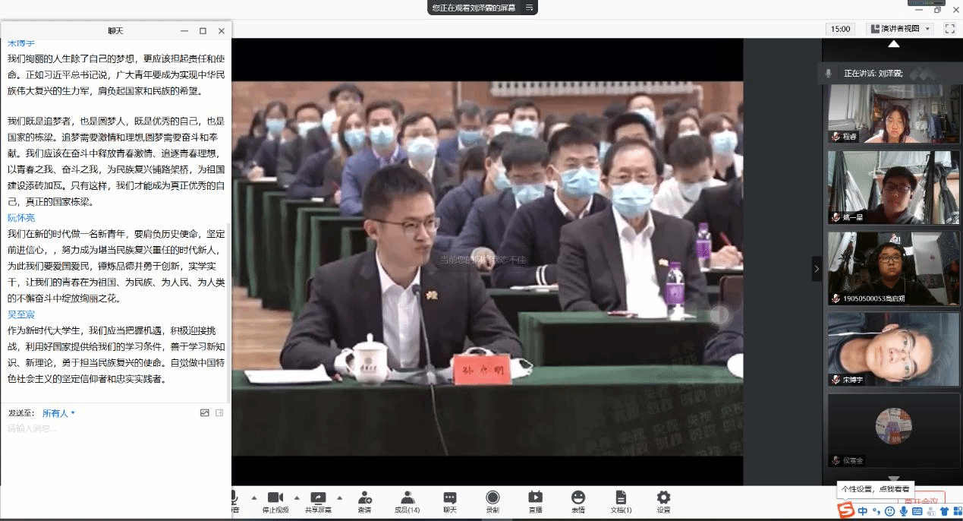
Task: Click the 共享屏幕 (Share screen) button
Action: [318, 501]
